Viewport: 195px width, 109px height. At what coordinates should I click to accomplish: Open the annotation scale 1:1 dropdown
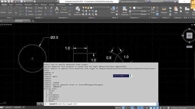(x=165, y=108)
